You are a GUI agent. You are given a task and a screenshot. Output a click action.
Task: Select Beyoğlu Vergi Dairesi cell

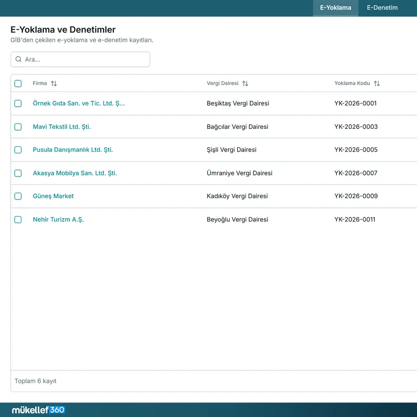[x=237, y=220]
